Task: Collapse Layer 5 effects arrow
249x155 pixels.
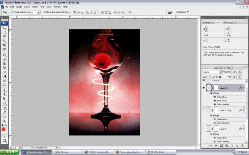Action: pos(244,129)
